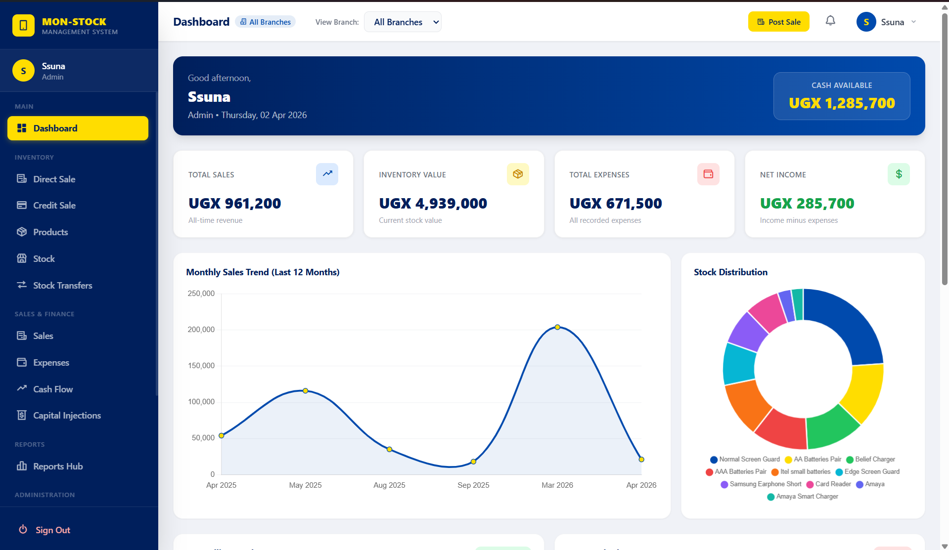Image resolution: width=949 pixels, height=550 pixels.
Task: Click the All Branches badge
Action: pos(266,22)
